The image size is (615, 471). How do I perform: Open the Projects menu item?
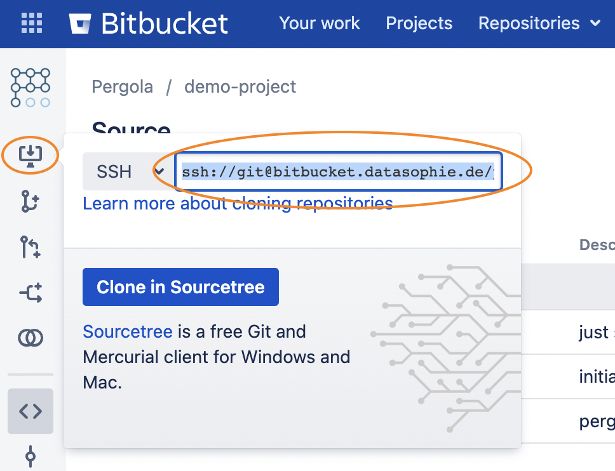coord(419,23)
